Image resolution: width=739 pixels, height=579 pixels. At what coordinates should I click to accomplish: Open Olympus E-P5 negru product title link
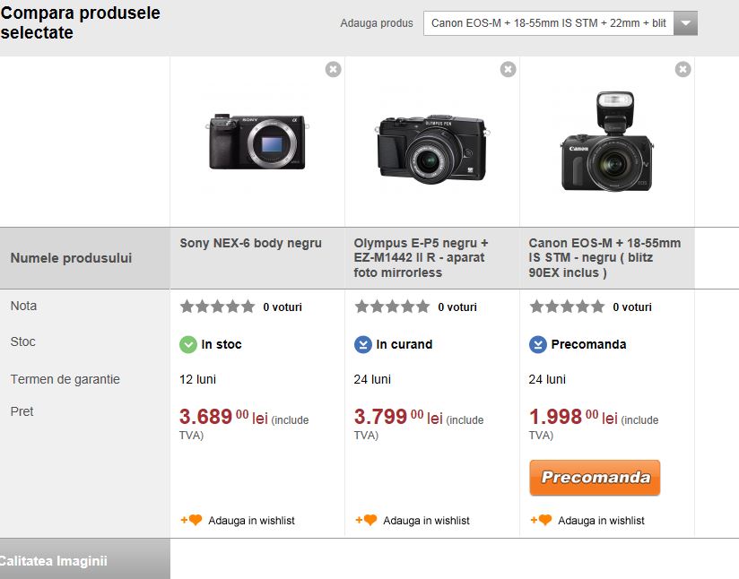coord(421,258)
